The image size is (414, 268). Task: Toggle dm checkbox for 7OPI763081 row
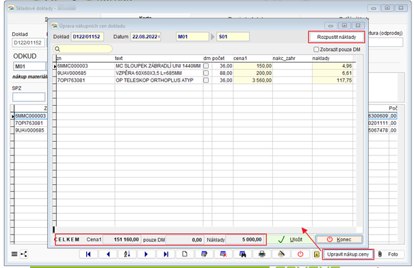click(206, 80)
